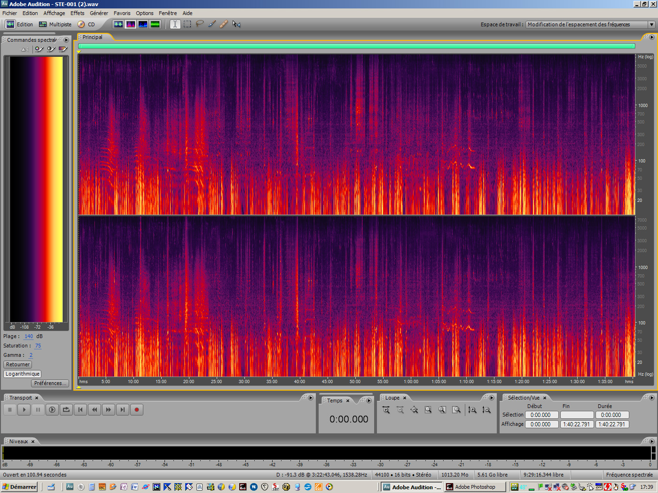This screenshot has width=658, height=493.
Task: Toggle Logarithmique frequency scale
Action: click(x=22, y=374)
